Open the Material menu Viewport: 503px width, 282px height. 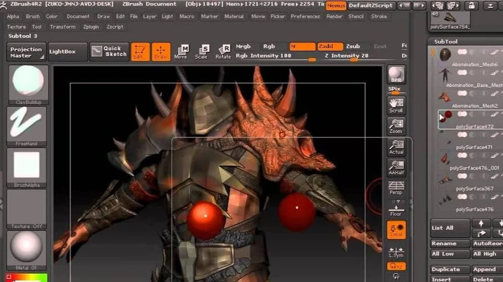pyautogui.click(x=234, y=17)
